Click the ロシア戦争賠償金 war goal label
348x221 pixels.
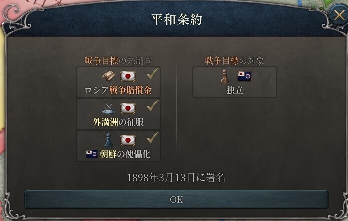pyautogui.click(x=118, y=90)
